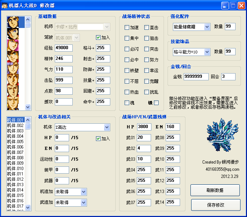
Task: Select the first blue-haired pilot portrait
Action: click(13, 22)
